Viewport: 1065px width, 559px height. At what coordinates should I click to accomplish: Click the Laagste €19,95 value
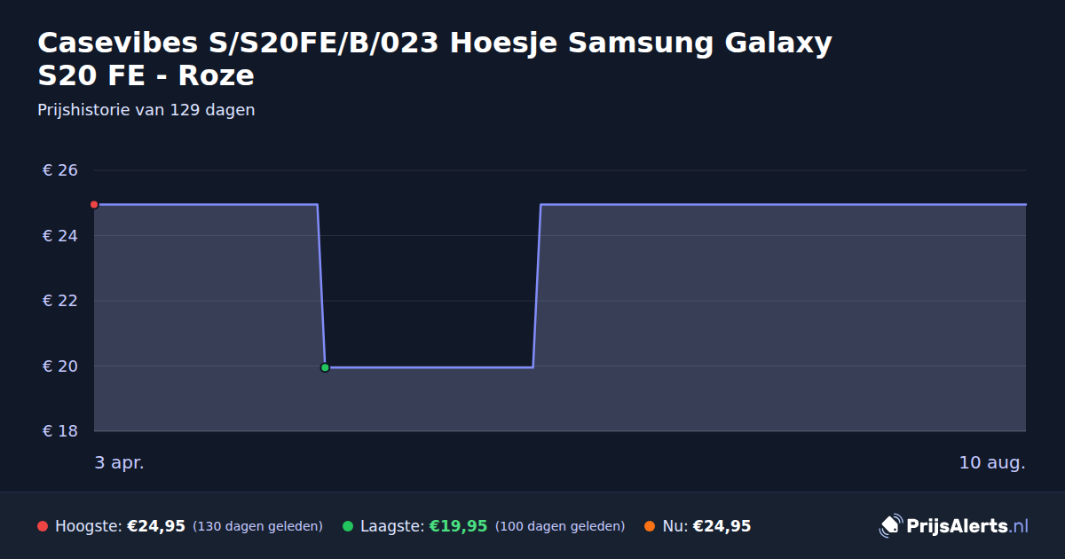[458, 526]
